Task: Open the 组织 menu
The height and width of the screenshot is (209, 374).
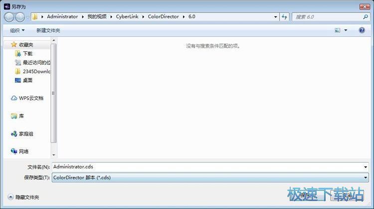Action: [17, 30]
